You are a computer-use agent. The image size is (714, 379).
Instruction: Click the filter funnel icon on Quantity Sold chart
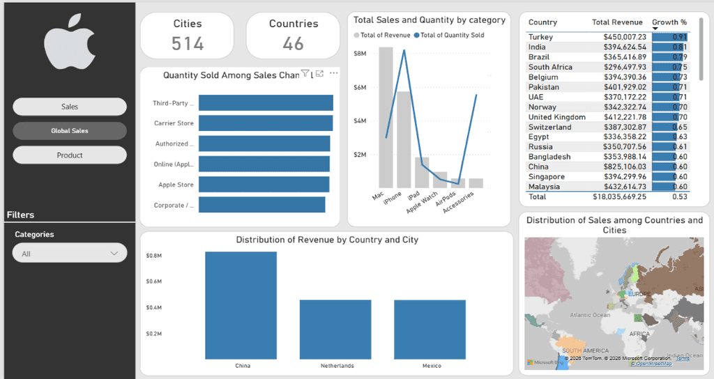click(x=305, y=73)
